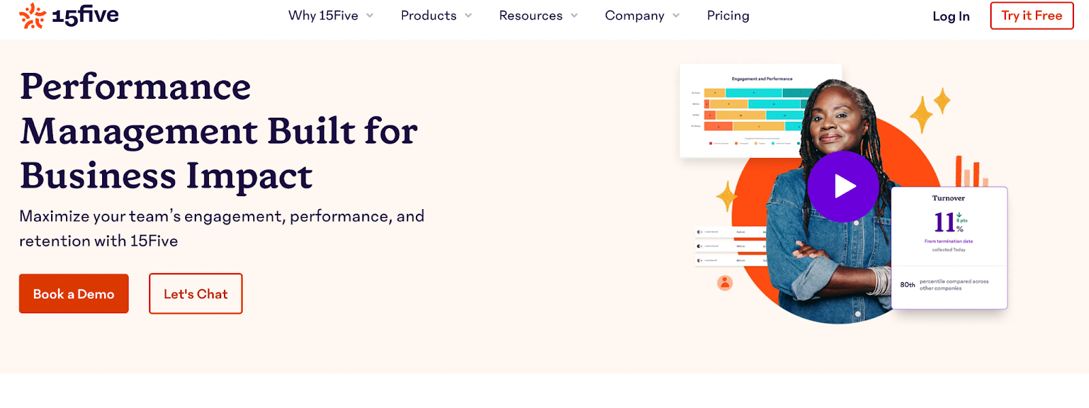Viewport: 1089px width, 408px height.
Task: Select the Resources menu label
Action: tap(530, 16)
